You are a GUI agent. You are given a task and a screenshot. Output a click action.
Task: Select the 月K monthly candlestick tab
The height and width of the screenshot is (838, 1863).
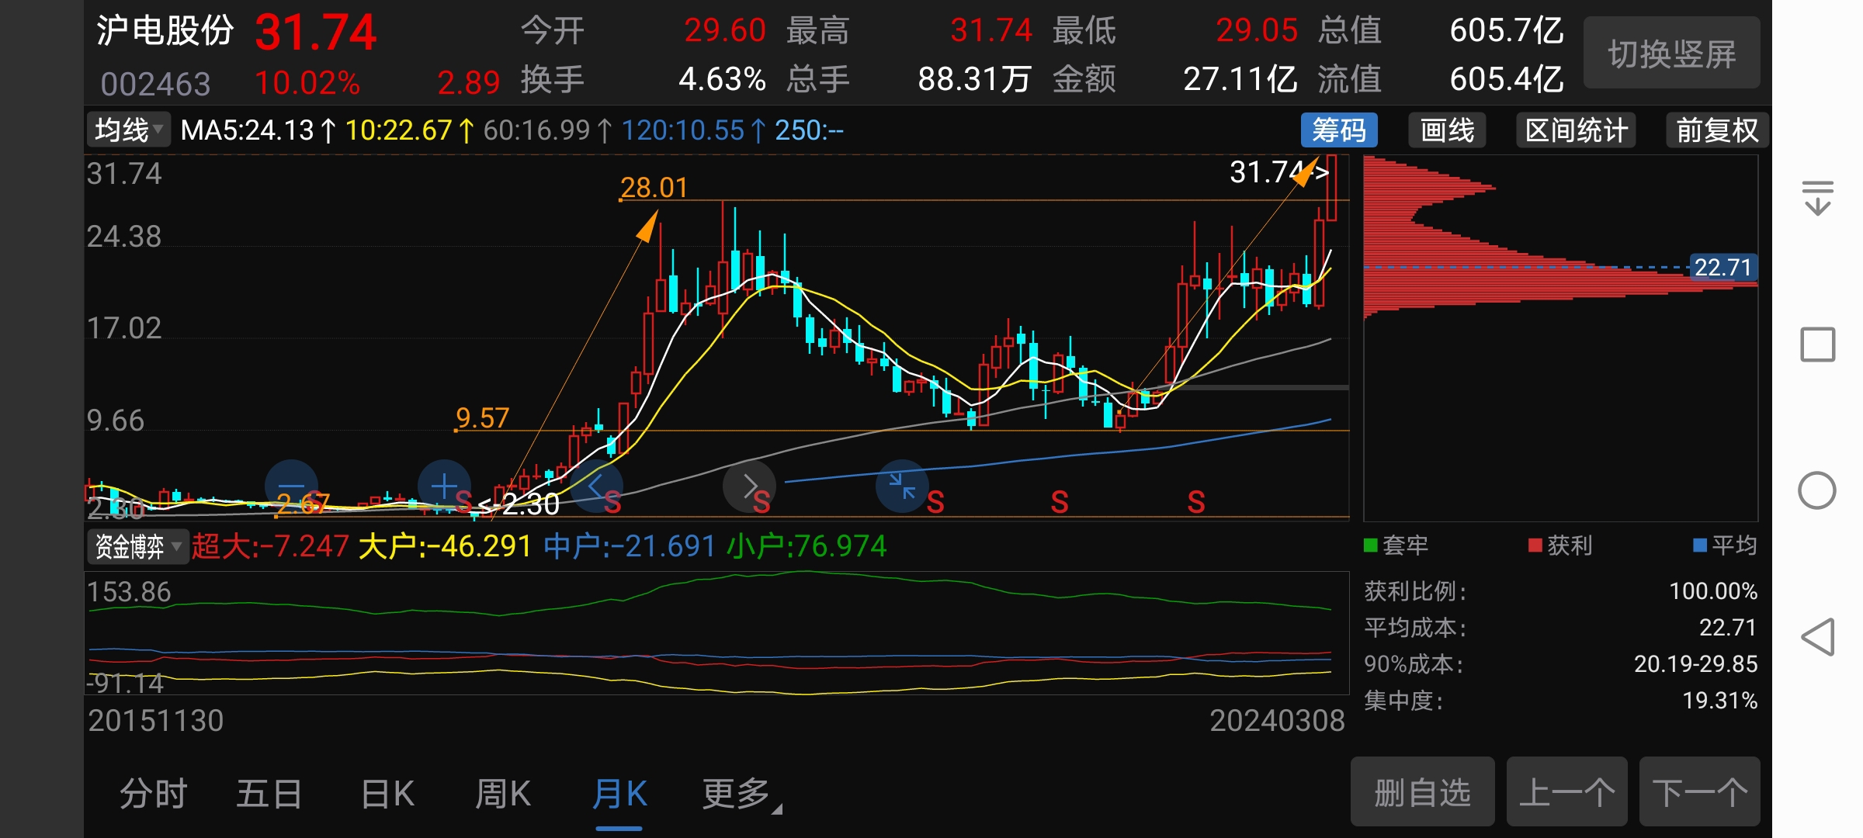pyautogui.click(x=619, y=794)
